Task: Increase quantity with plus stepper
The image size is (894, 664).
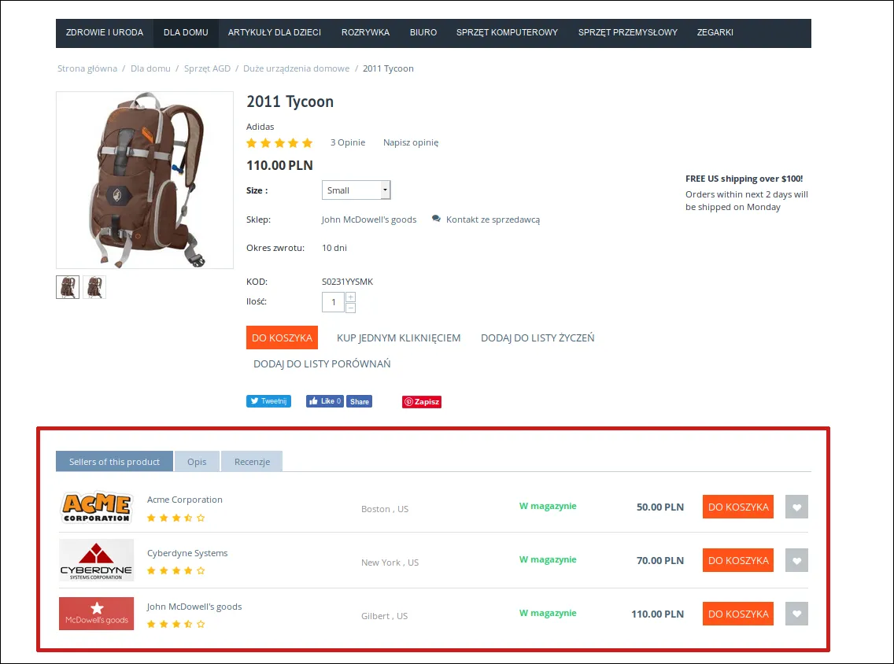Action: (351, 297)
